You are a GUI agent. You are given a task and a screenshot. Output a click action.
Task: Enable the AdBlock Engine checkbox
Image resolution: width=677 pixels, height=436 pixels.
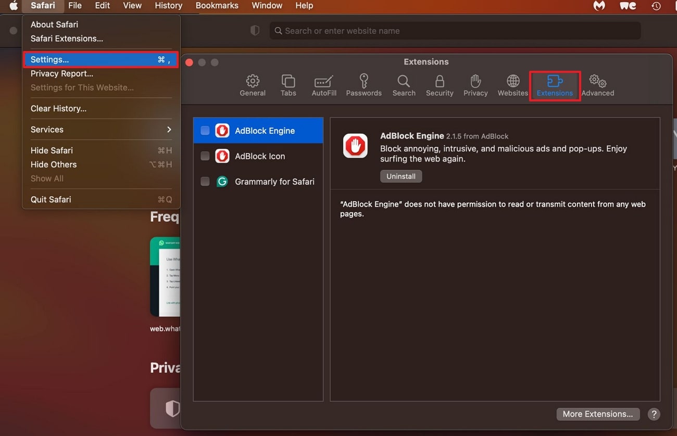[205, 131]
